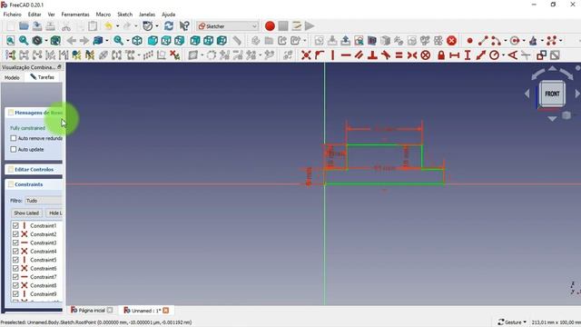The width and height of the screenshot is (581, 327).
Task: Select the create point tool
Action: click(x=470, y=41)
